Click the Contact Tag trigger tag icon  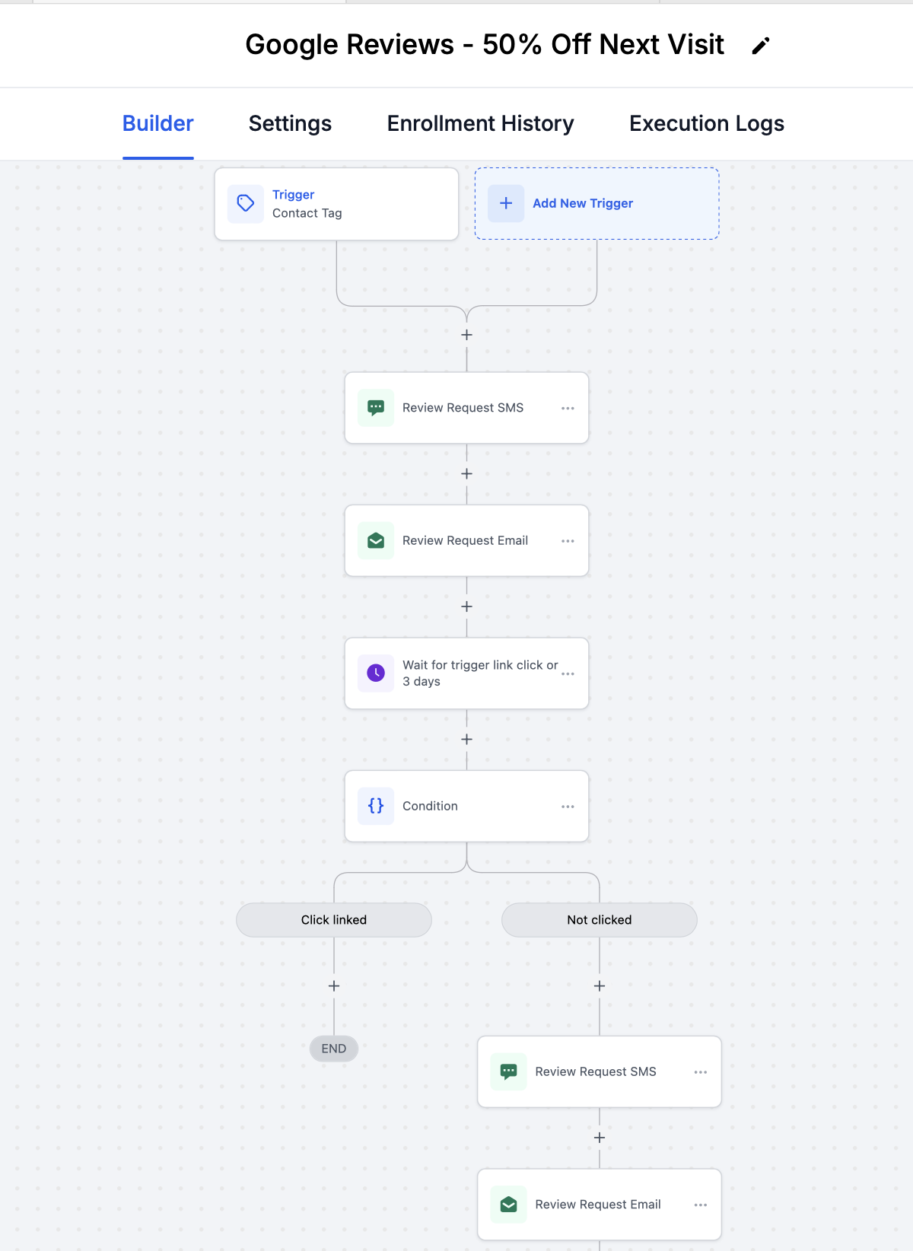246,204
